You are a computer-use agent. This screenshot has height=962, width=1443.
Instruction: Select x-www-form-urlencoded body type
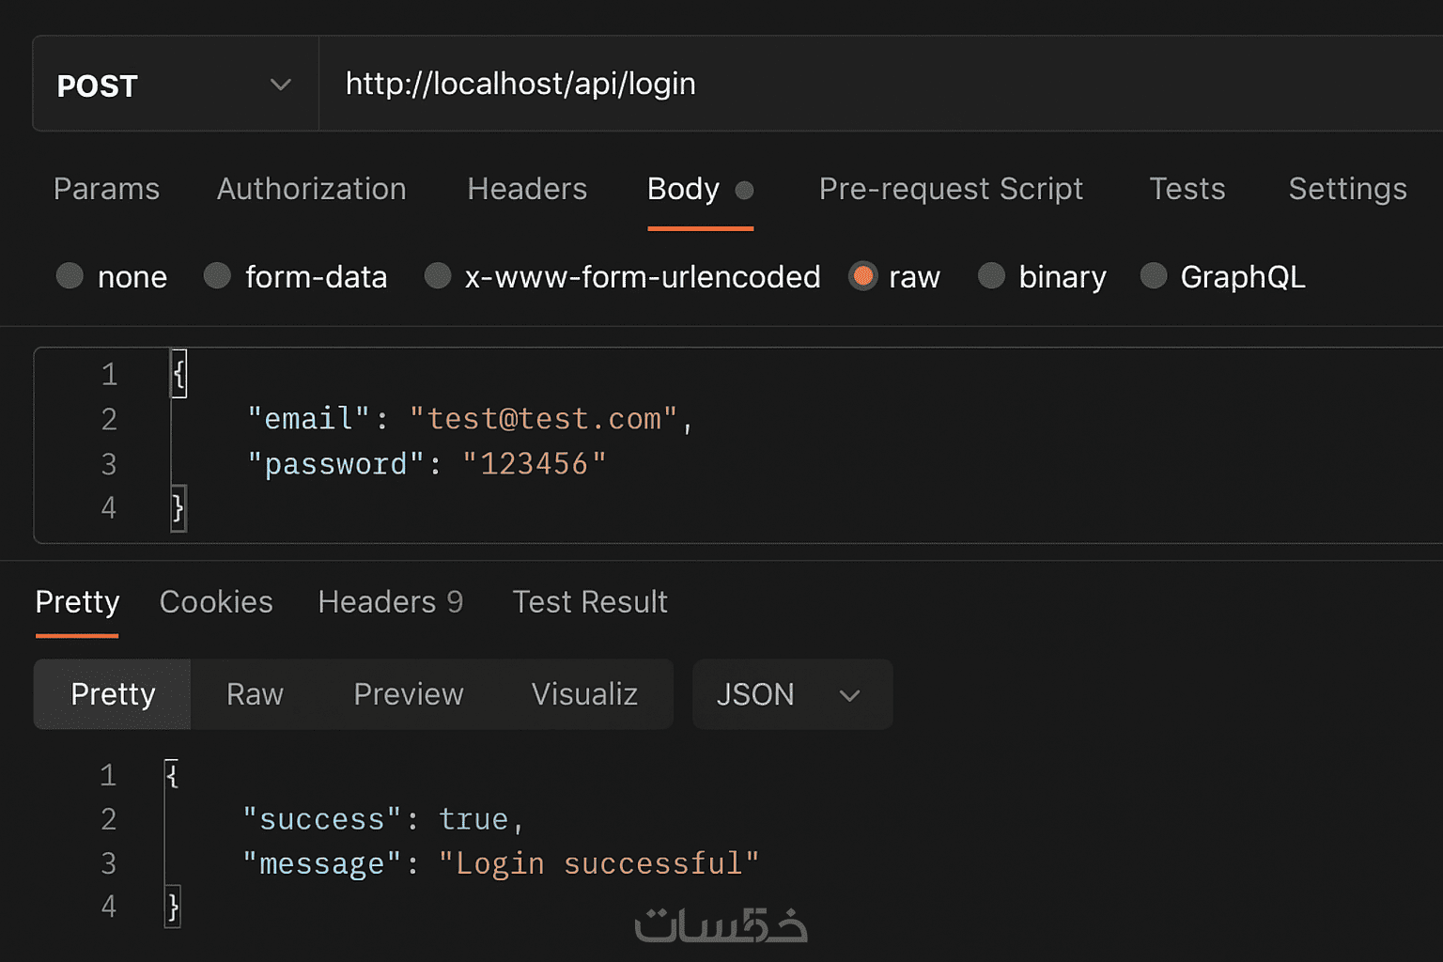pos(438,276)
